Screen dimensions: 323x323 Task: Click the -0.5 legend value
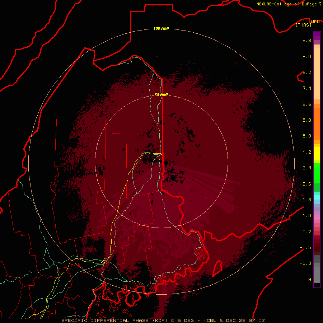click(305, 247)
